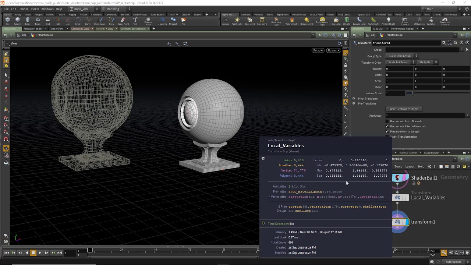The height and width of the screenshot is (265, 471).
Task: Open the Persp viewport menu
Action: (318, 50)
